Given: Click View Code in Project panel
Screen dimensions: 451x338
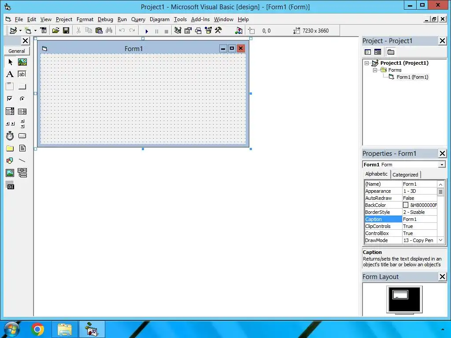Looking at the screenshot, I should click(x=368, y=52).
